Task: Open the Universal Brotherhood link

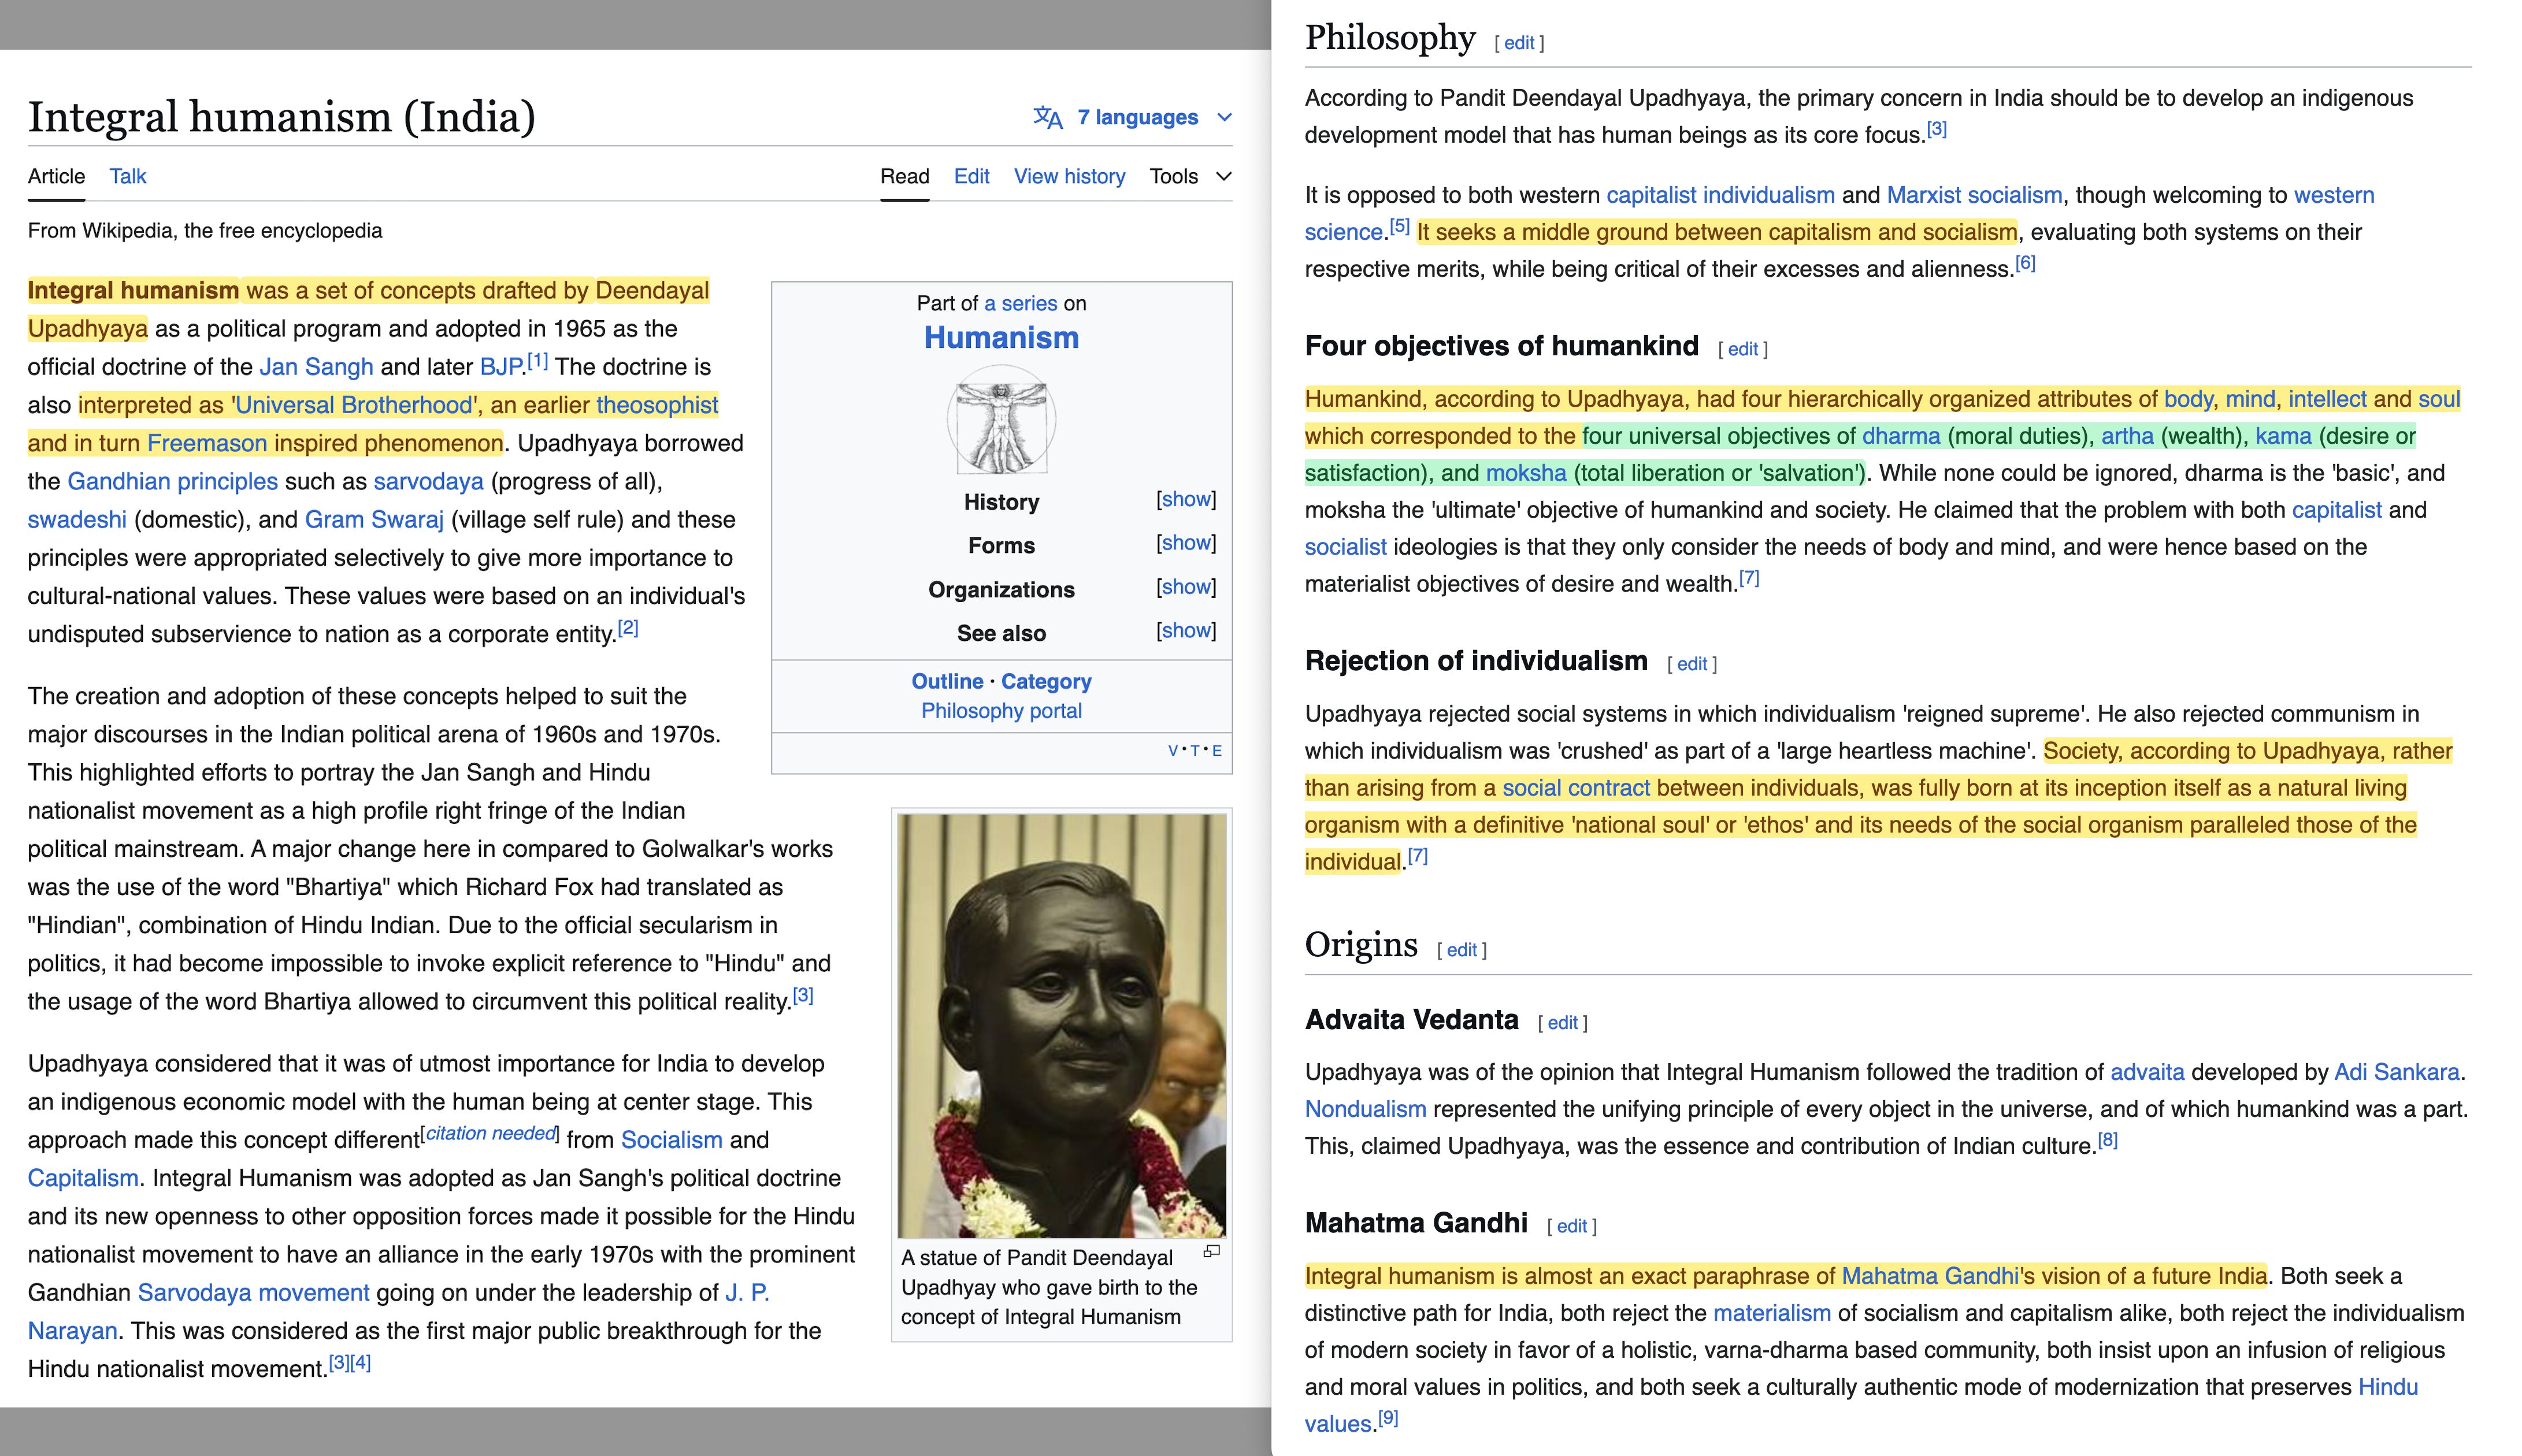Action: [x=353, y=405]
